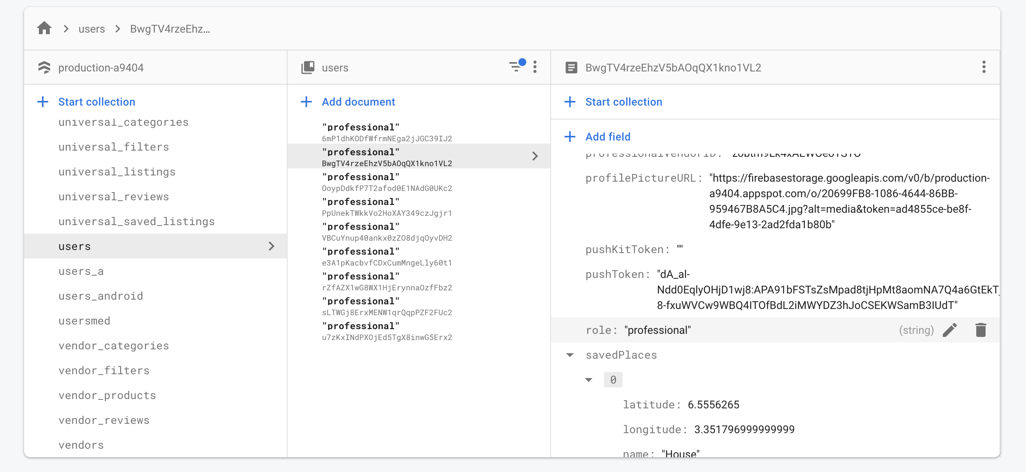Open users collection three-dot menu
This screenshot has height=472, width=1026.
pos(534,67)
